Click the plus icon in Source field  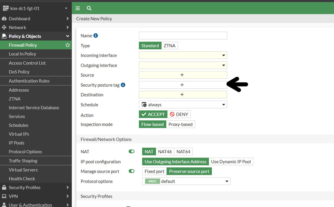(x=182, y=75)
